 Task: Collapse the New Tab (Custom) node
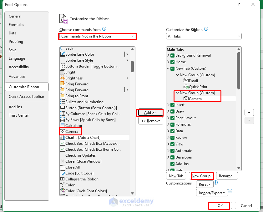[168, 68]
